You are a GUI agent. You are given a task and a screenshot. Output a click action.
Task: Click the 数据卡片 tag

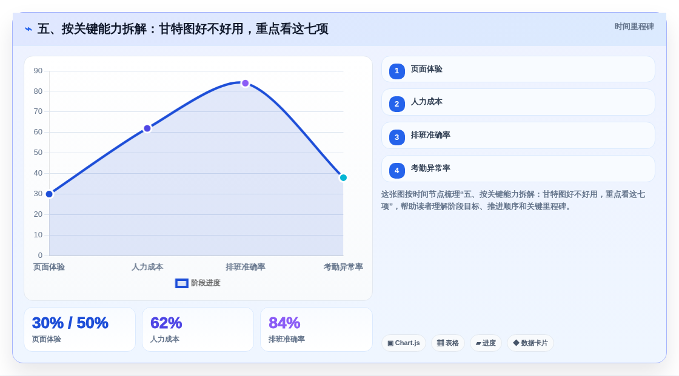[530, 343]
